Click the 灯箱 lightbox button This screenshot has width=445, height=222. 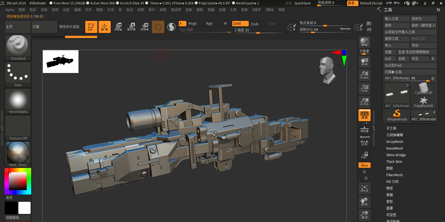(x=44, y=27)
